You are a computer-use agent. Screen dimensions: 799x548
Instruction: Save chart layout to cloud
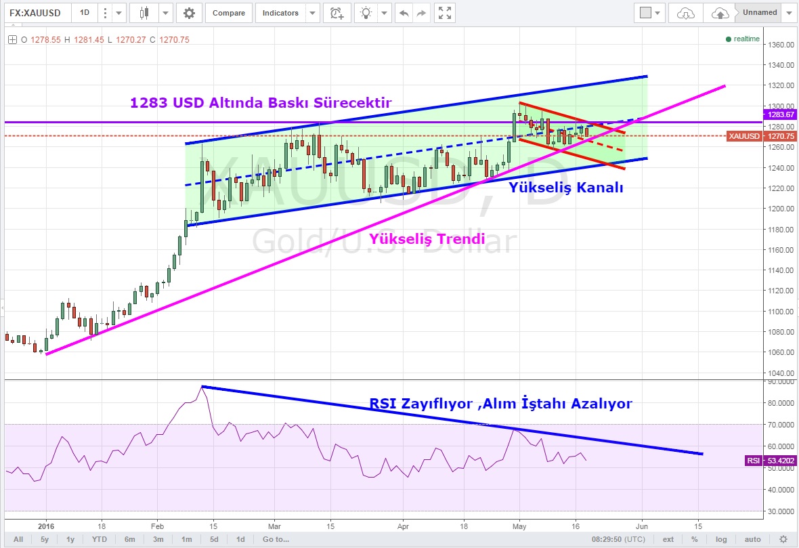(x=720, y=13)
